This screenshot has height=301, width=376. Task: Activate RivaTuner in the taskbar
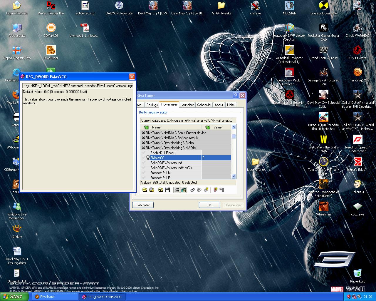coord(55,297)
